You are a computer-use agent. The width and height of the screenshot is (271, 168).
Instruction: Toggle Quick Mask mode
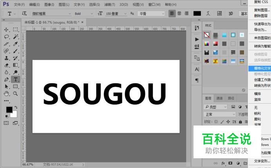(6, 123)
